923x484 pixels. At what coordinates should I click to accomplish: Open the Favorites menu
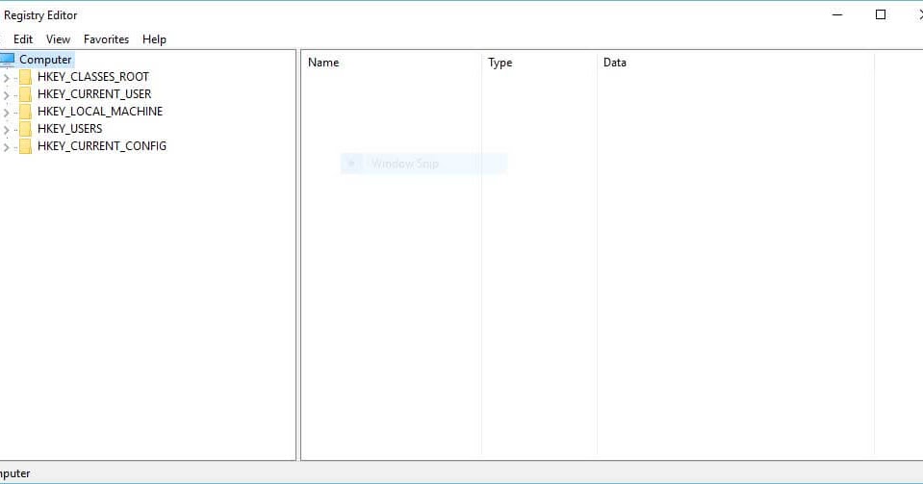106,39
